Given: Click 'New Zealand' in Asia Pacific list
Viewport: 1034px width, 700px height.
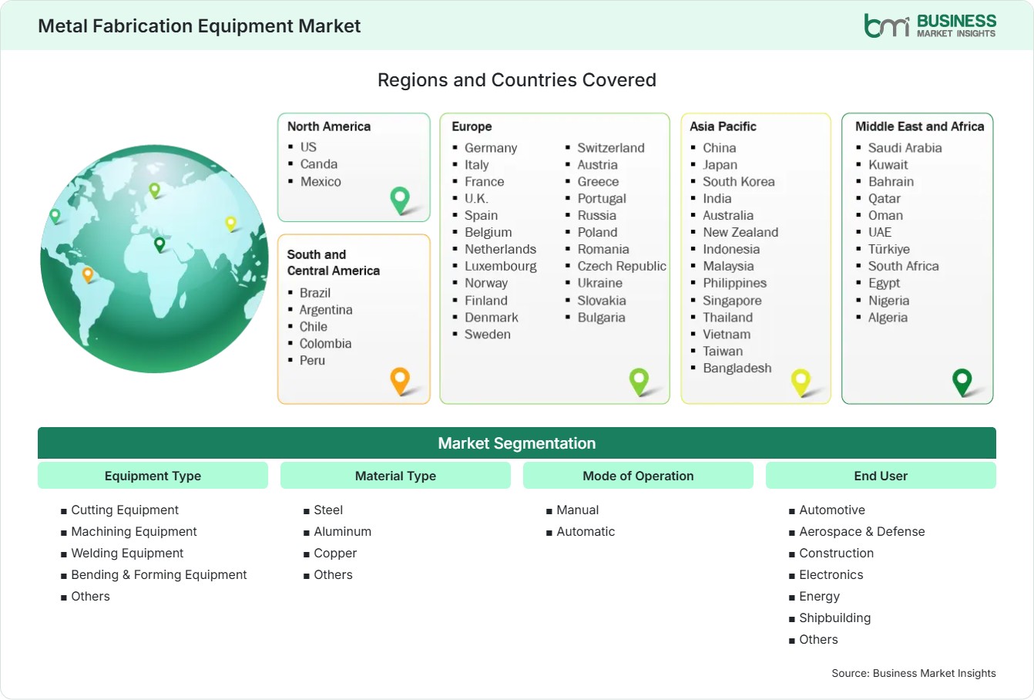Looking at the screenshot, I should click(740, 233).
